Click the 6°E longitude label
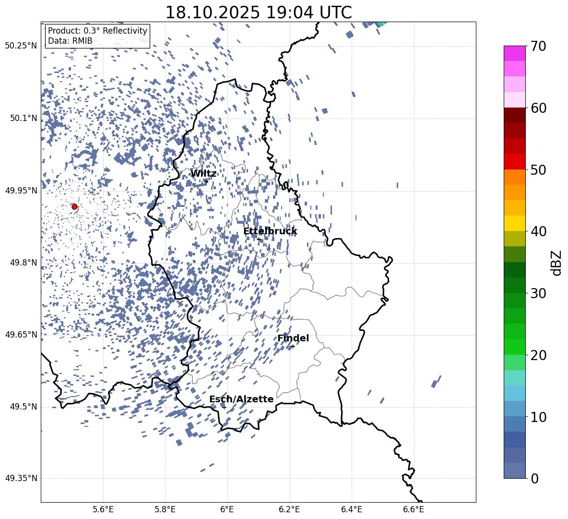 coord(227,509)
